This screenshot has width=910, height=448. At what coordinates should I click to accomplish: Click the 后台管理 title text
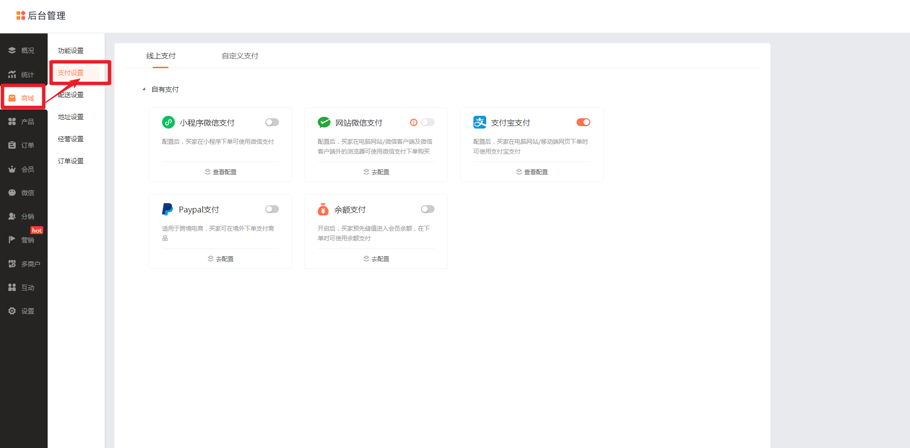pos(47,16)
